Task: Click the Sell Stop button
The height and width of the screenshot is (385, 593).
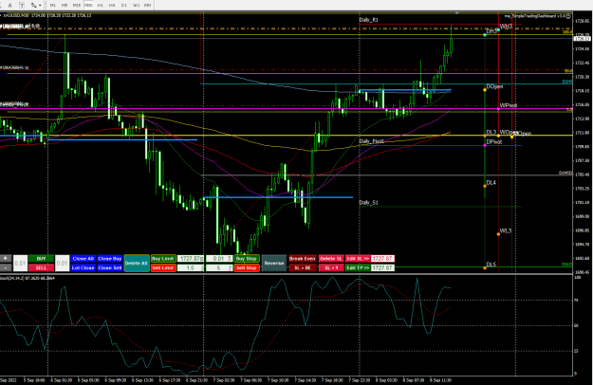Action: (x=246, y=267)
